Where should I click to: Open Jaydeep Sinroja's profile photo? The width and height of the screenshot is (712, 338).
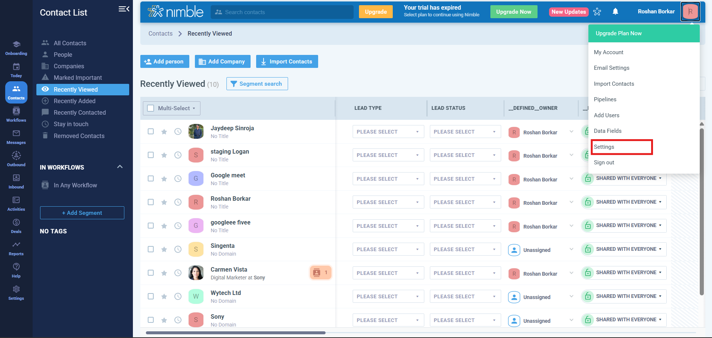(x=196, y=131)
